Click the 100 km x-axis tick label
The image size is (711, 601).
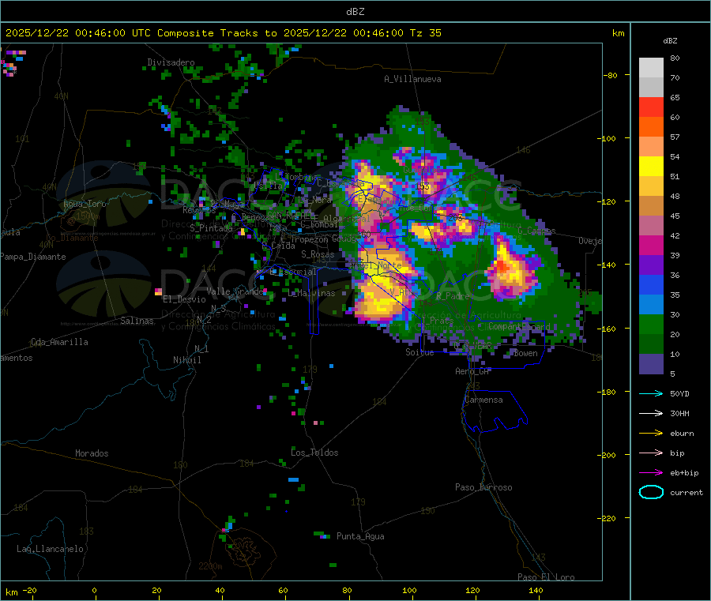pos(409,590)
